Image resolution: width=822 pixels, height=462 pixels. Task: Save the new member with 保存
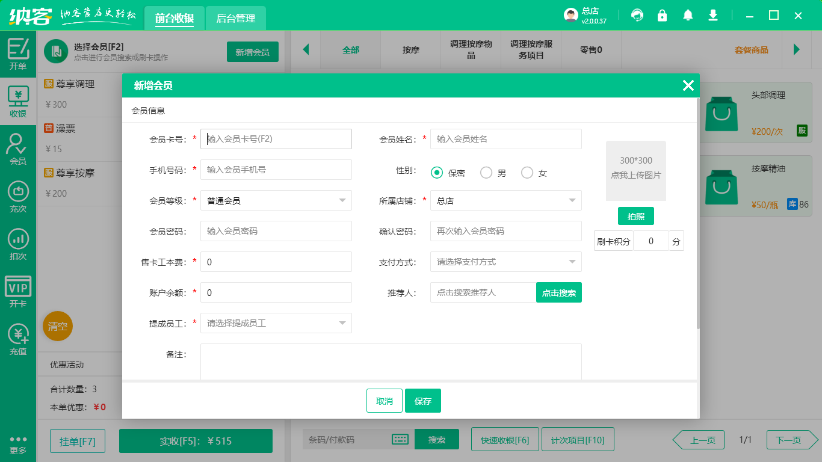click(x=423, y=400)
